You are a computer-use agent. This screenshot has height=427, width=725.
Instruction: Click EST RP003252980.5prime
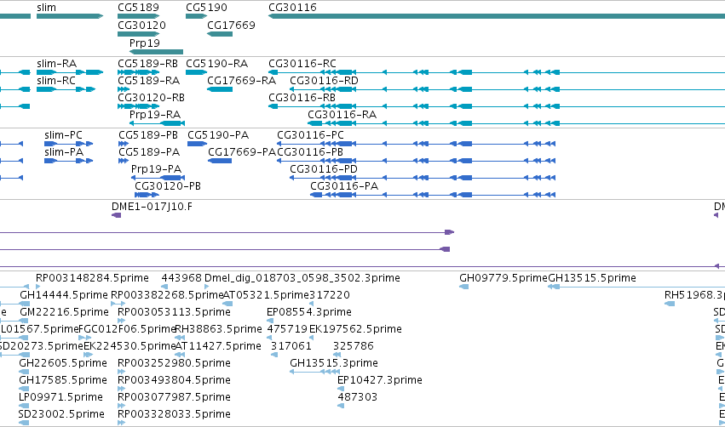click(x=174, y=363)
